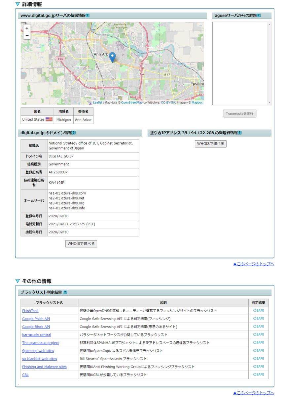Open the Spamcop web sites link
Viewport: 287px width, 397px height.
coord(38,351)
